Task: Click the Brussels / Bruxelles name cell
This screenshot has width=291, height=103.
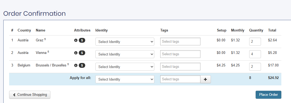Action: tap(52, 65)
